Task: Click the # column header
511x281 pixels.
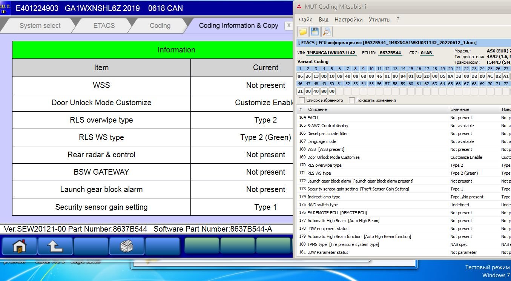Action: [301, 109]
